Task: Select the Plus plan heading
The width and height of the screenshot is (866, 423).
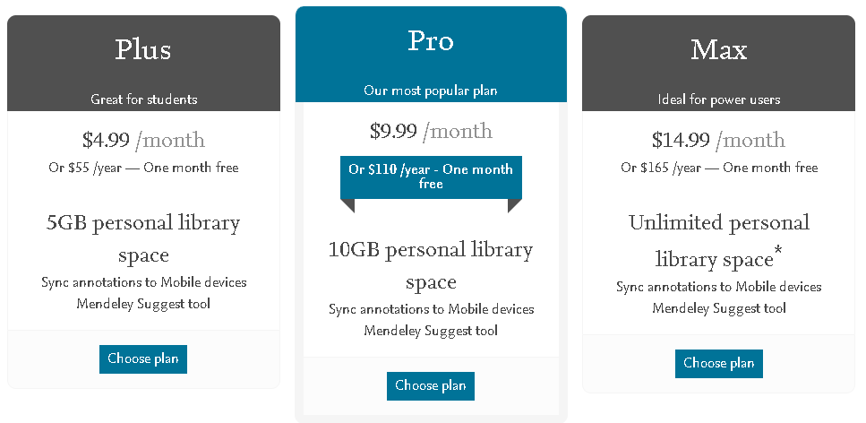Action: pos(143,49)
